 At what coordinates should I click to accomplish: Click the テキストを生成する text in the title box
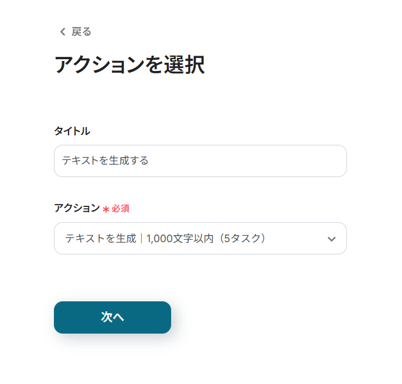(105, 161)
